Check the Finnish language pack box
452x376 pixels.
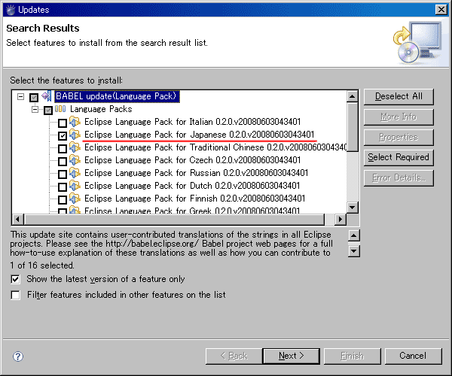point(63,199)
